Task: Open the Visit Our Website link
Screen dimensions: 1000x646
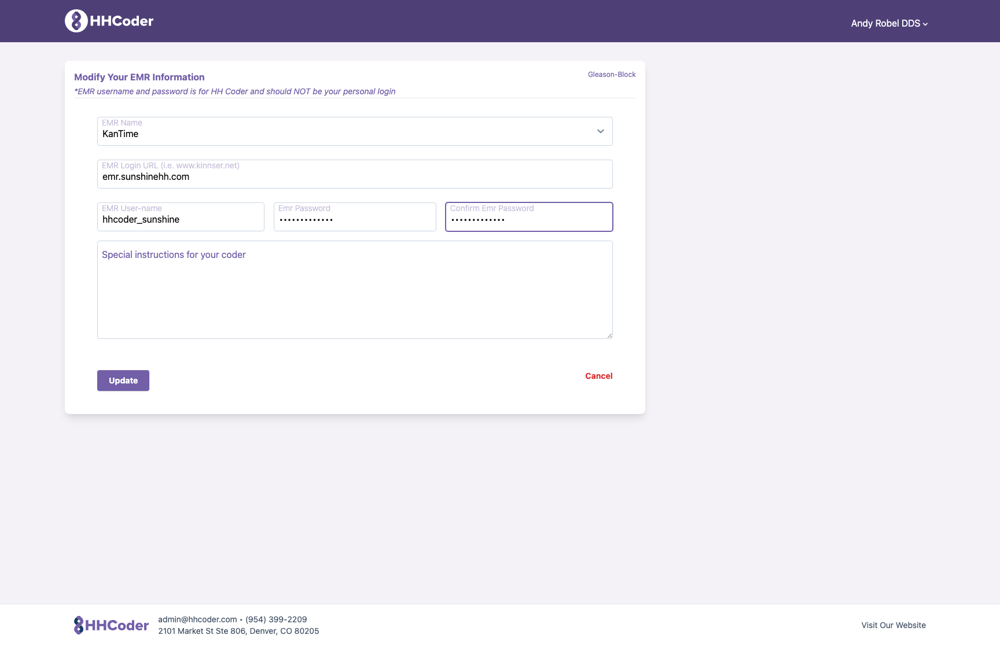Action: tap(894, 625)
